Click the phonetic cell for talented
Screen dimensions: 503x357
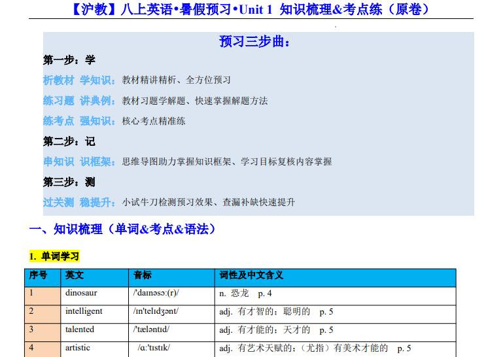coord(171,333)
